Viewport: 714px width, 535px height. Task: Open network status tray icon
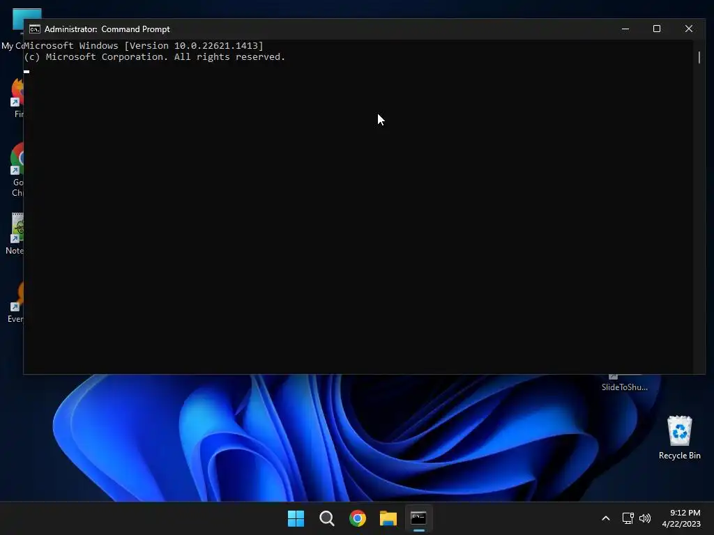click(628, 518)
